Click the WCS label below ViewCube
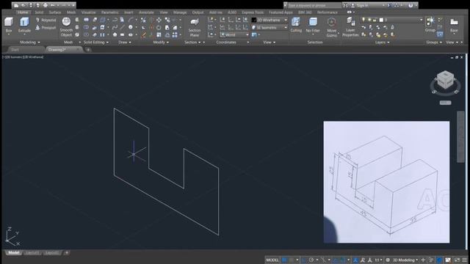The image size is (470, 264). (x=445, y=103)
